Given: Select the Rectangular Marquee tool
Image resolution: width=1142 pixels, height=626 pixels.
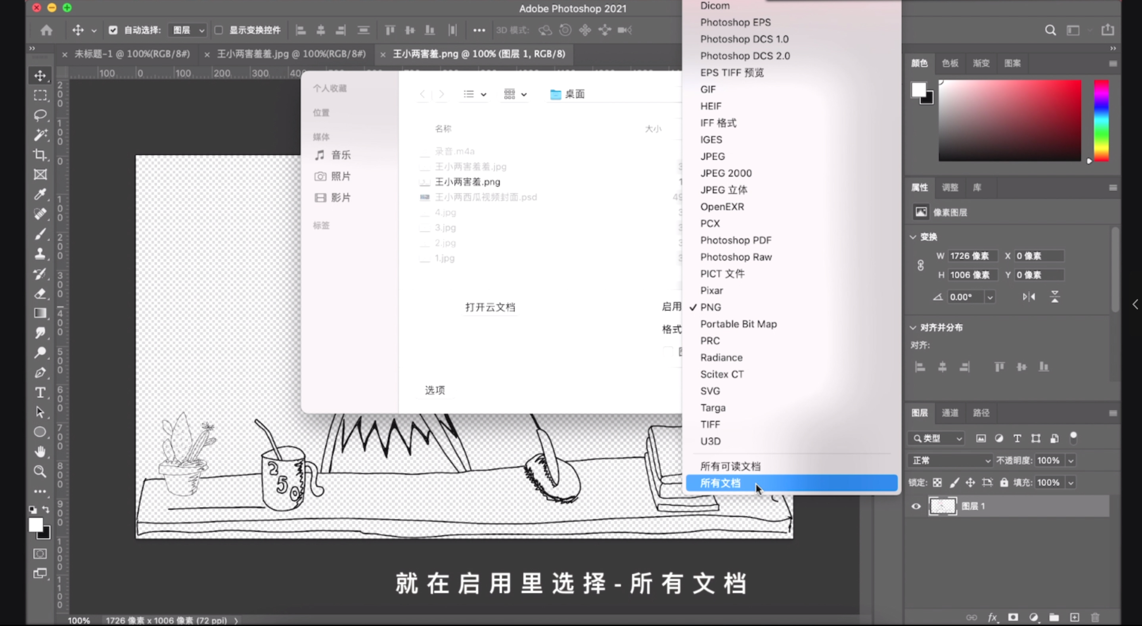Looking at the screenshot, I should (x=40, y=95).
